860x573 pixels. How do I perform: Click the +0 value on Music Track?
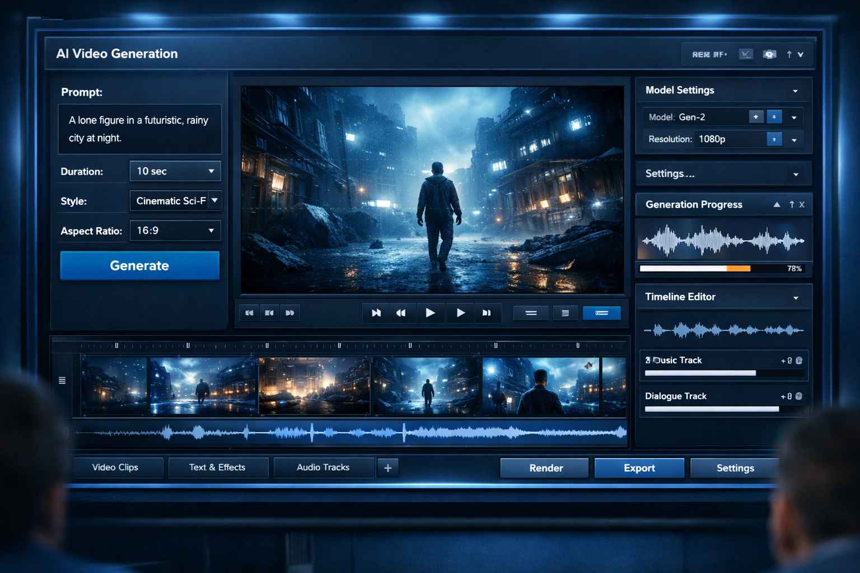(786, 361)
